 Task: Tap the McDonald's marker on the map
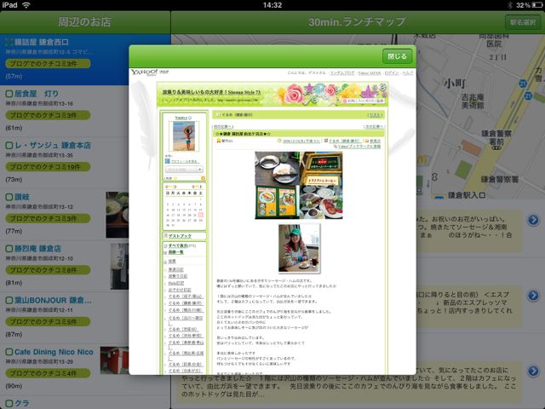pos(422,159)
